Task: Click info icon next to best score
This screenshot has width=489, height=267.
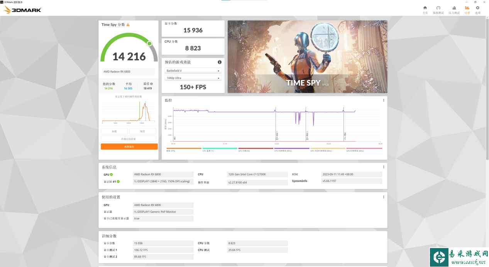Action: [x=151, y=84]
